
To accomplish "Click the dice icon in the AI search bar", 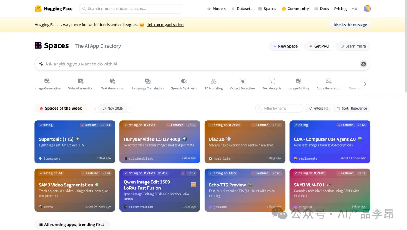I will 363,64.
